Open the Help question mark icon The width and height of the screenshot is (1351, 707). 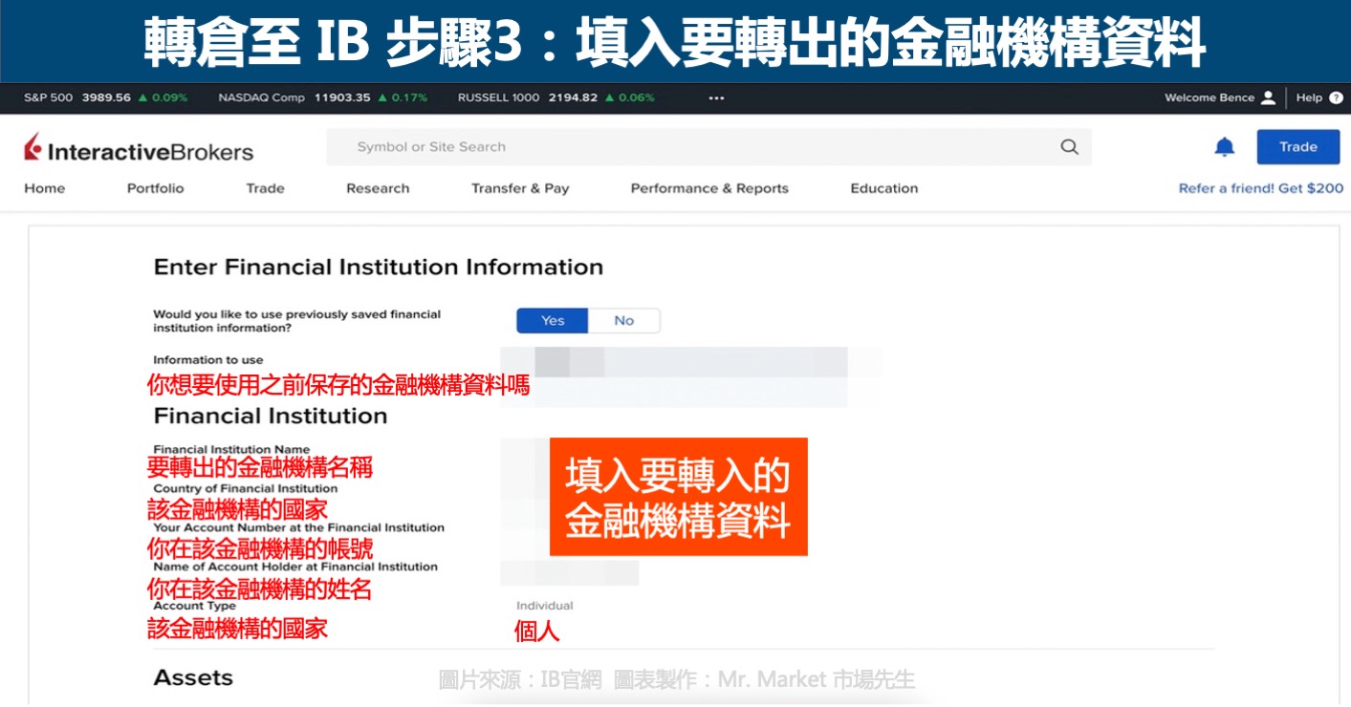1336,97
